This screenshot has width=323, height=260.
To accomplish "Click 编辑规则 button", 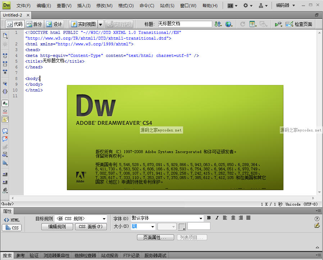I will click(57, 227).
